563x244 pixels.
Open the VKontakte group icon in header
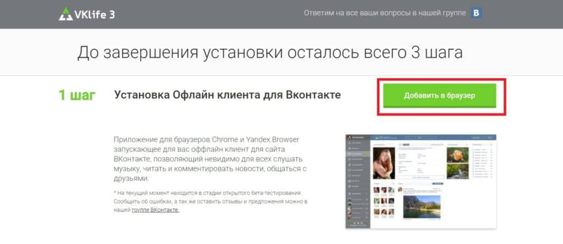pyautogui.click(x=477, y=13)
